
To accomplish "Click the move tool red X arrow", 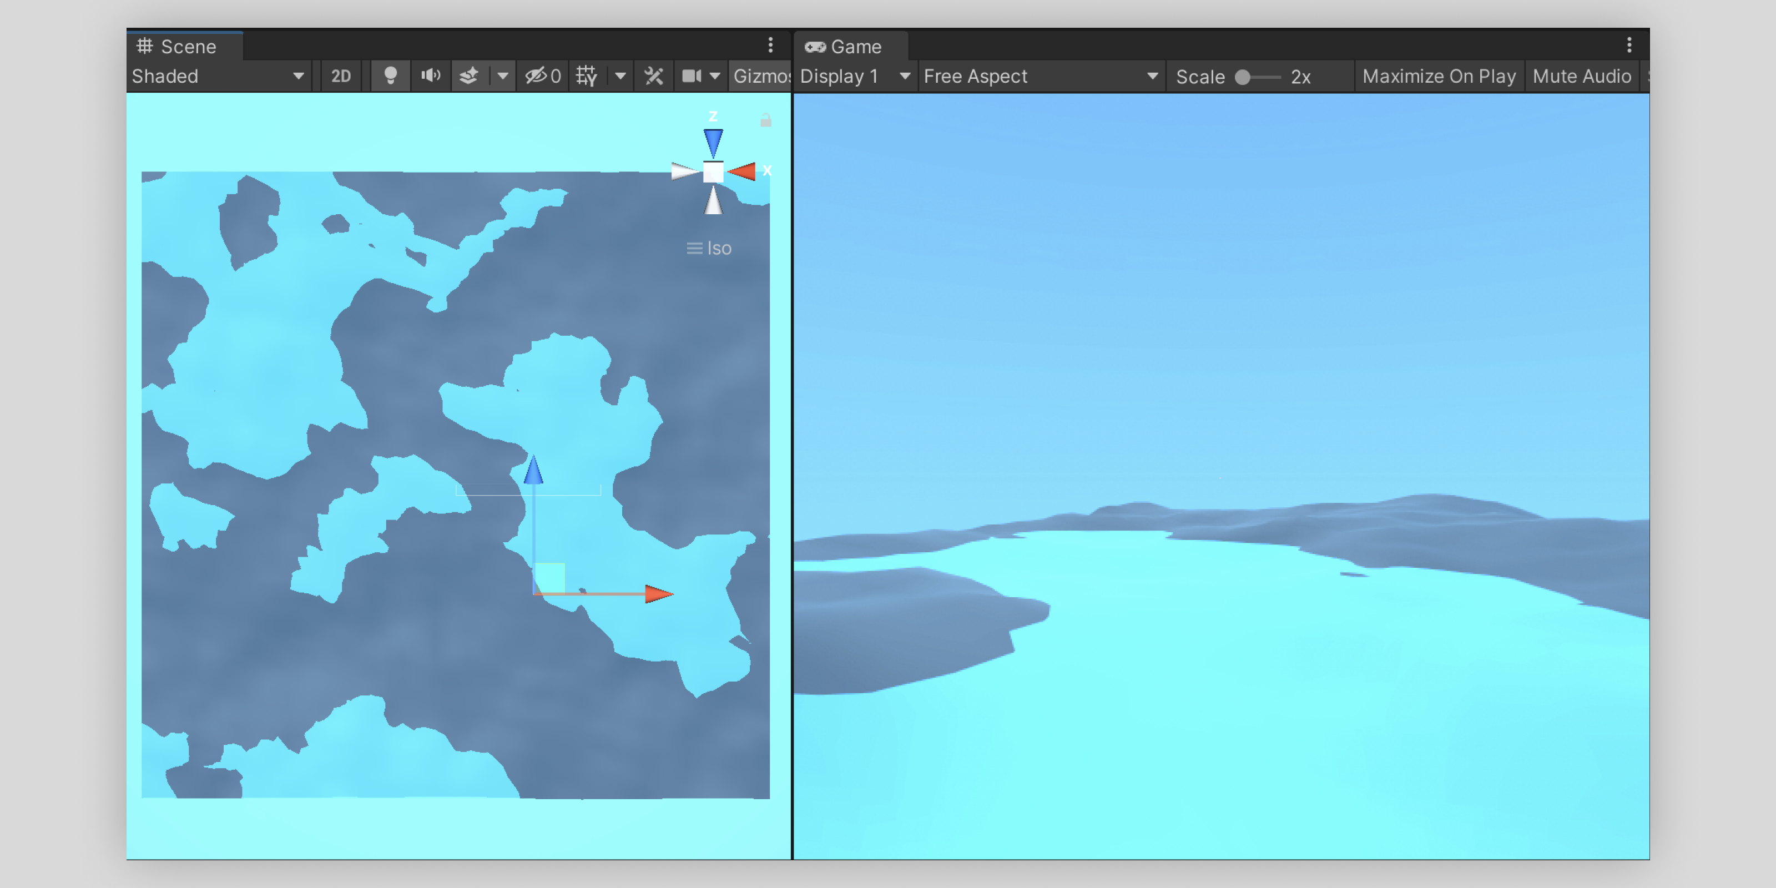I will (658, 594).
